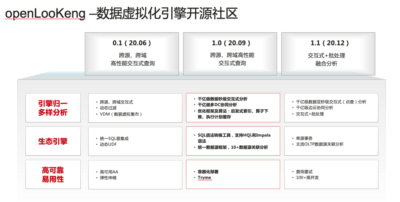Select the 0.1 (20.06) version heading
Image resolution: width=400 pixels, height=202 pixels.
(131, 43)
